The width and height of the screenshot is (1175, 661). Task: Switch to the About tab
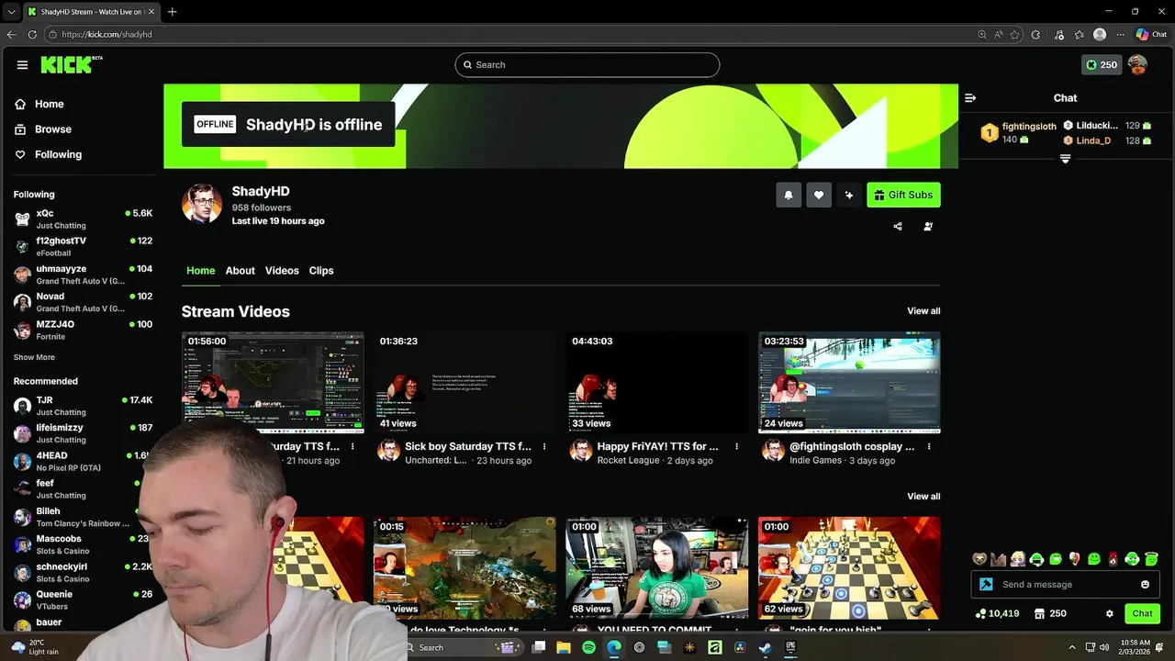pyautogui.click(x=240, y=271)
